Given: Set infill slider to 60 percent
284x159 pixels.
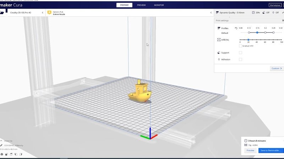Looking at the screenshot, I should point(265,40).
